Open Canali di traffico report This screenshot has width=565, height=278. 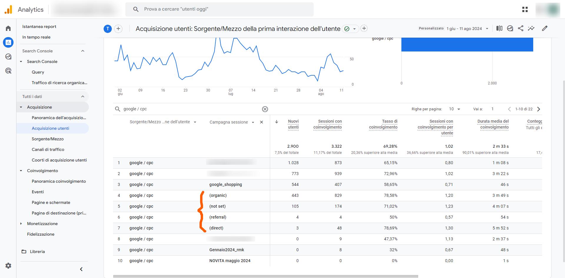tap(48, 149)
